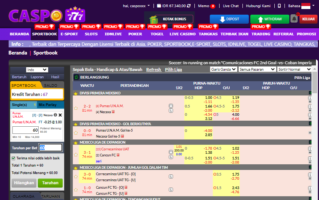The width and height of the screenshot is (319, 200).
Task: Click the Caspo 777 logo
Action: (47, 15)
